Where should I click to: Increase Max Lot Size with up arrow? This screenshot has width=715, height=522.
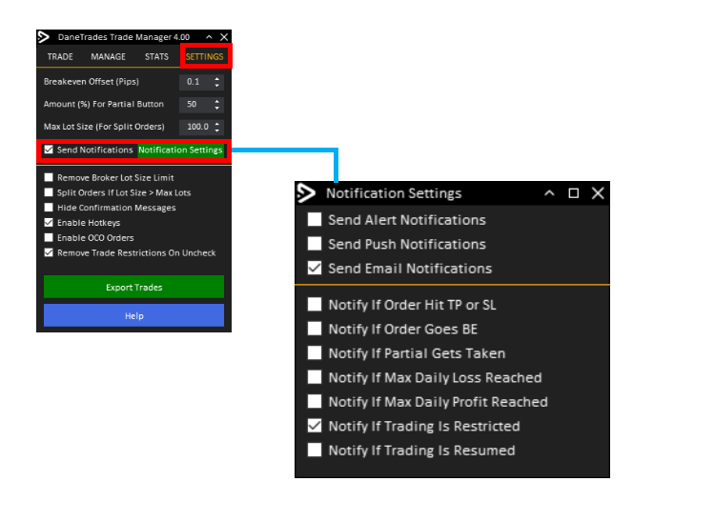pos(217,123)
